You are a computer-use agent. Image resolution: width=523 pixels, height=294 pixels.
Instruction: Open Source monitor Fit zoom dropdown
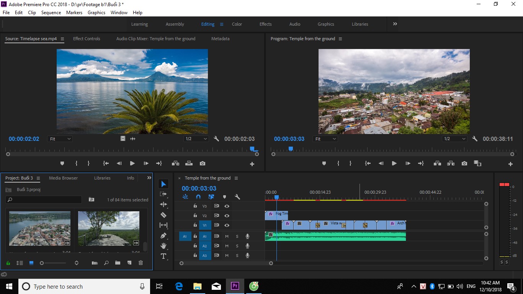(x=60, y=139)
